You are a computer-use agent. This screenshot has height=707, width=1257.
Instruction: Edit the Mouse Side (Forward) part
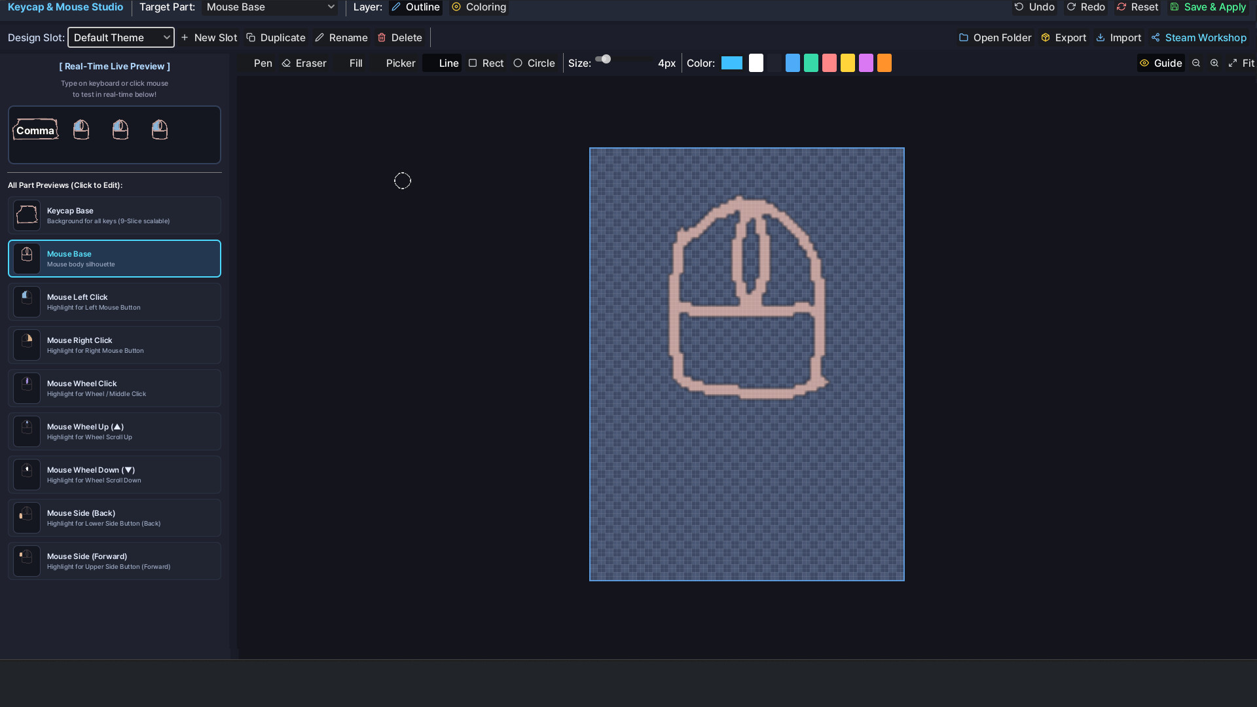tap(115, 561)
